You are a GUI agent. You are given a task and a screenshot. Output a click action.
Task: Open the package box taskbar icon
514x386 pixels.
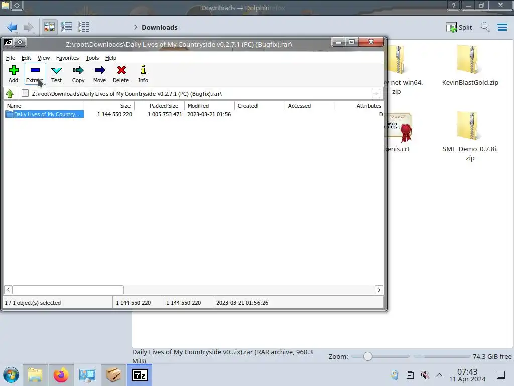click(113, 375)
